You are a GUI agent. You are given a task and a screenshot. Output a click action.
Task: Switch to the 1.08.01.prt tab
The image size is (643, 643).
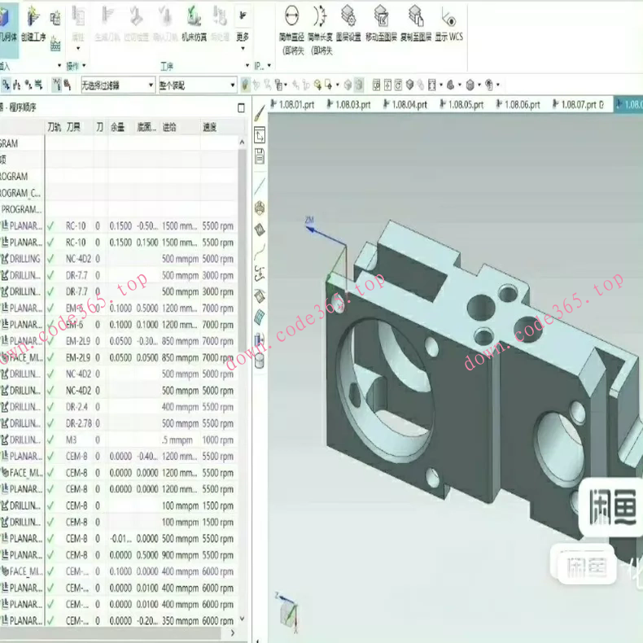tap(292, 104)
